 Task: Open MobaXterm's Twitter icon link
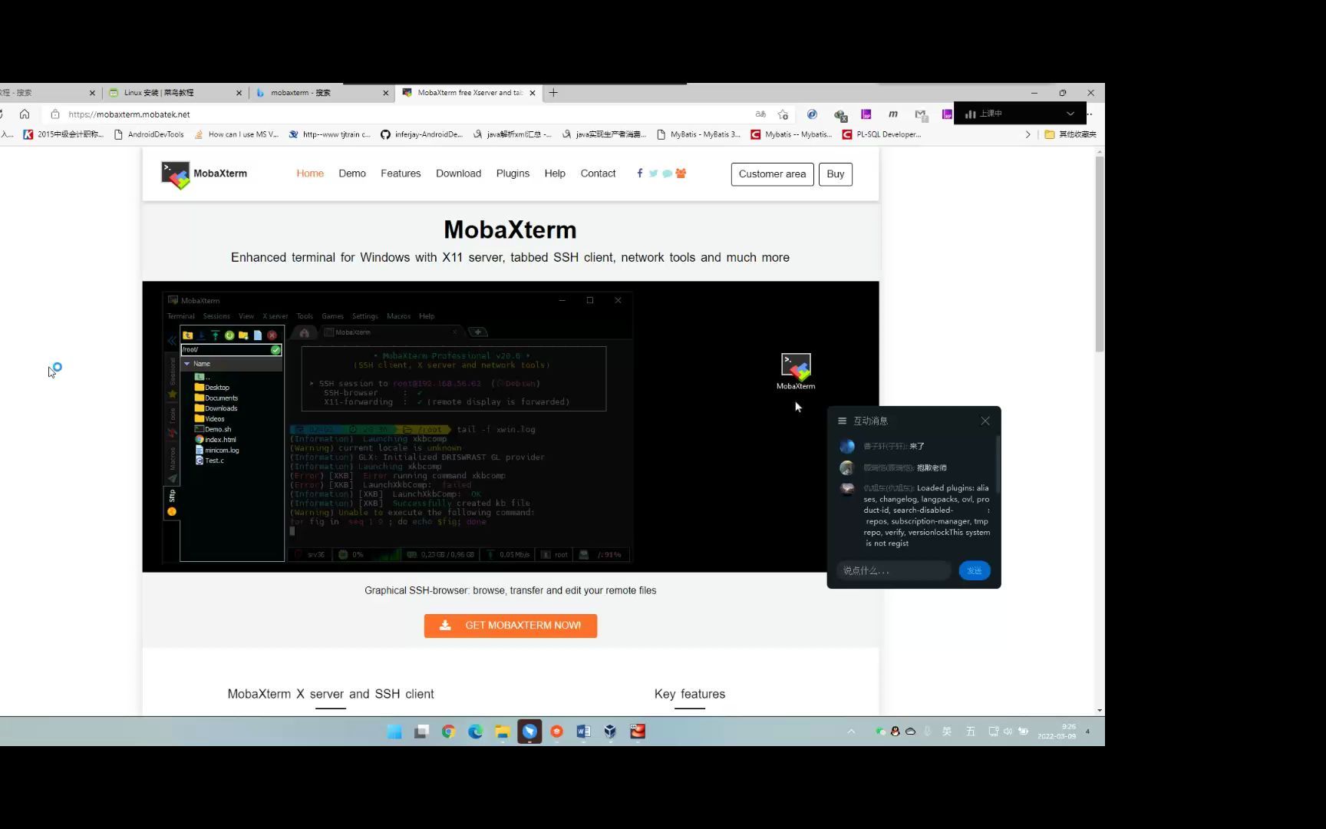coord(653,173)
